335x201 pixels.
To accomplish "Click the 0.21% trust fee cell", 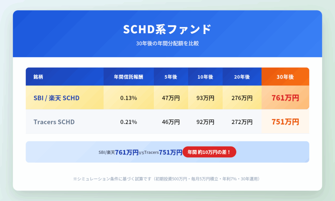I will point(128,122).
